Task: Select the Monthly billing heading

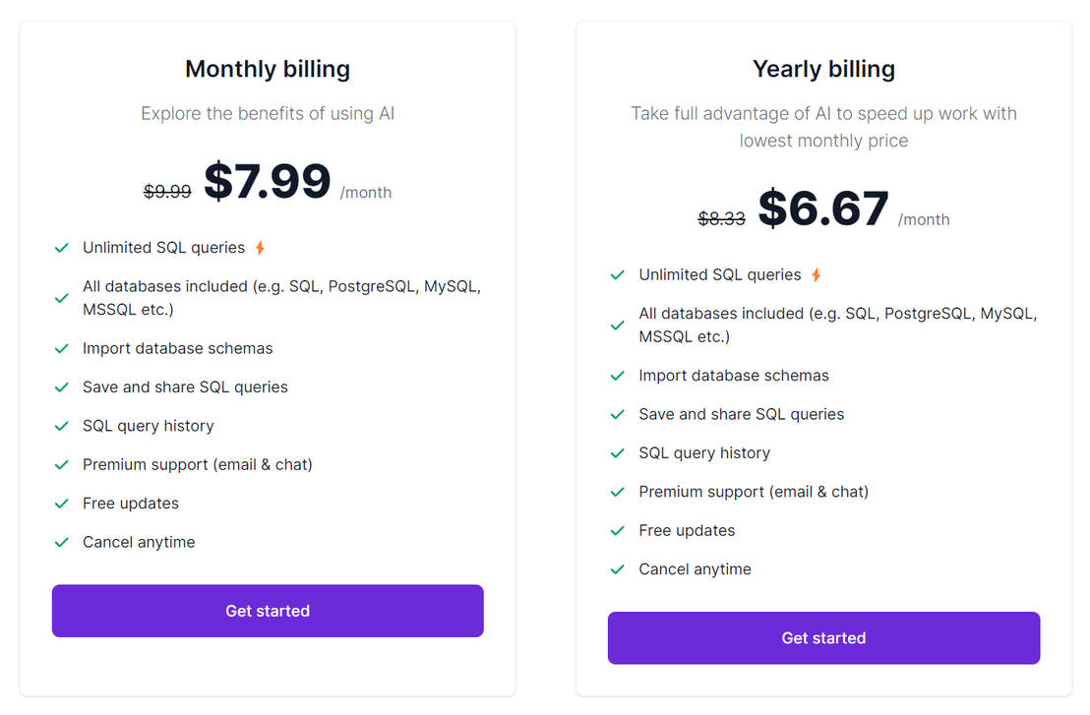Action: click(x=267, y=69)
